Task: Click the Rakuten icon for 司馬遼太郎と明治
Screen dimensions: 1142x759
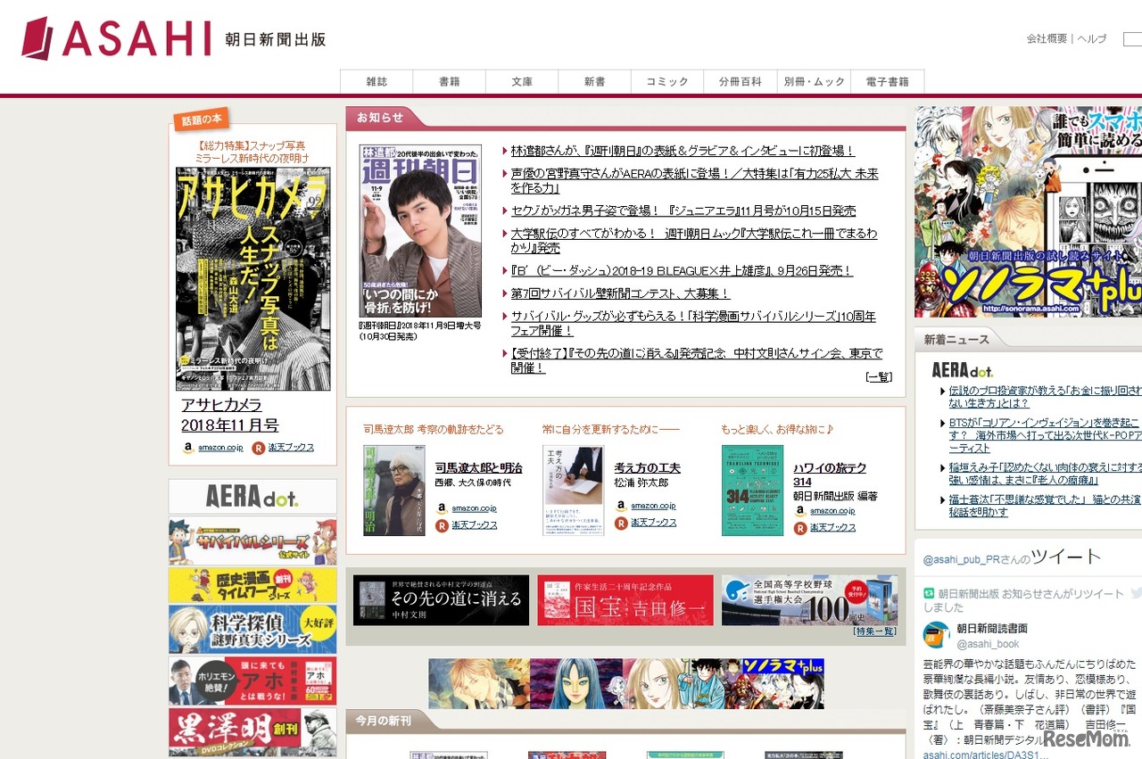Action: 442,525
